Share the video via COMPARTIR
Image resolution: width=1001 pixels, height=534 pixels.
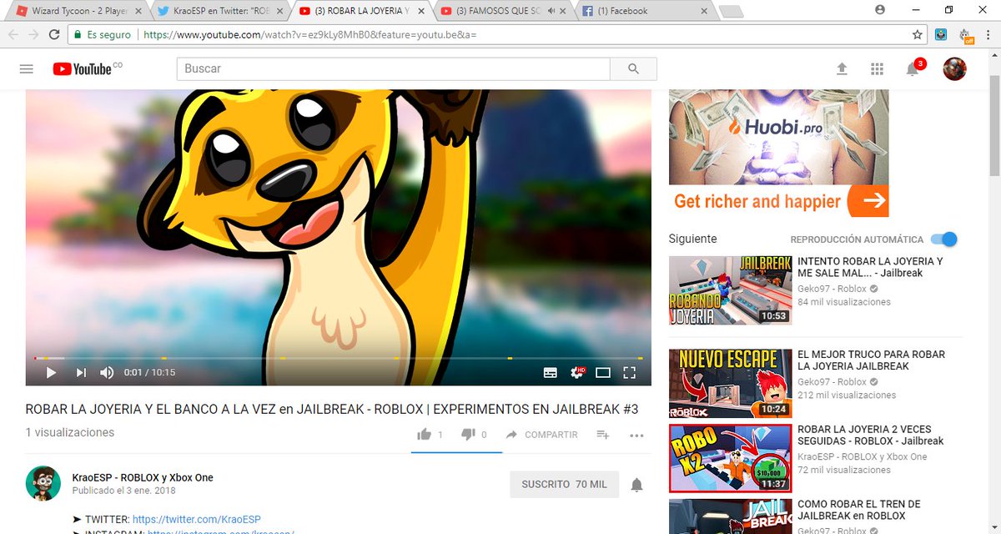(541, 435)
